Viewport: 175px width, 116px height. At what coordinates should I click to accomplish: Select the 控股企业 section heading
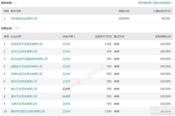[x=7, y=28]
